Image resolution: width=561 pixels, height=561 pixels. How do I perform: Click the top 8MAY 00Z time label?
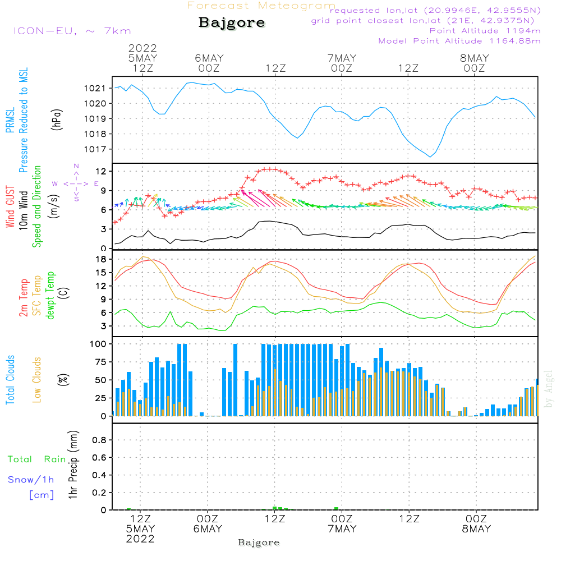tap(475, 63)
